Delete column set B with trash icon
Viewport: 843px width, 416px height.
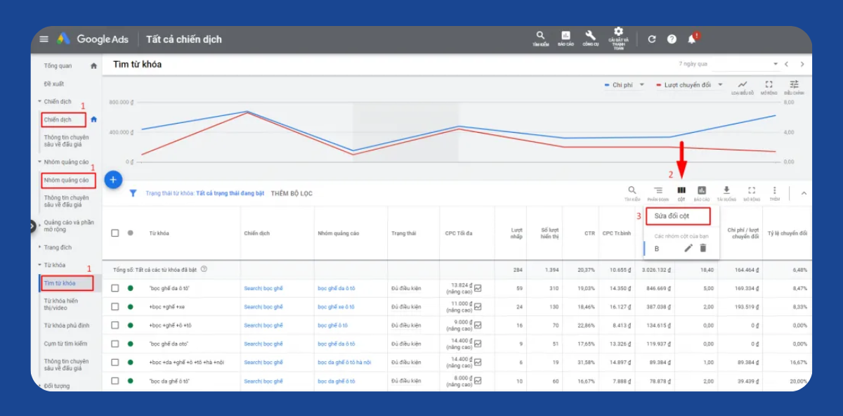(703, 248)
